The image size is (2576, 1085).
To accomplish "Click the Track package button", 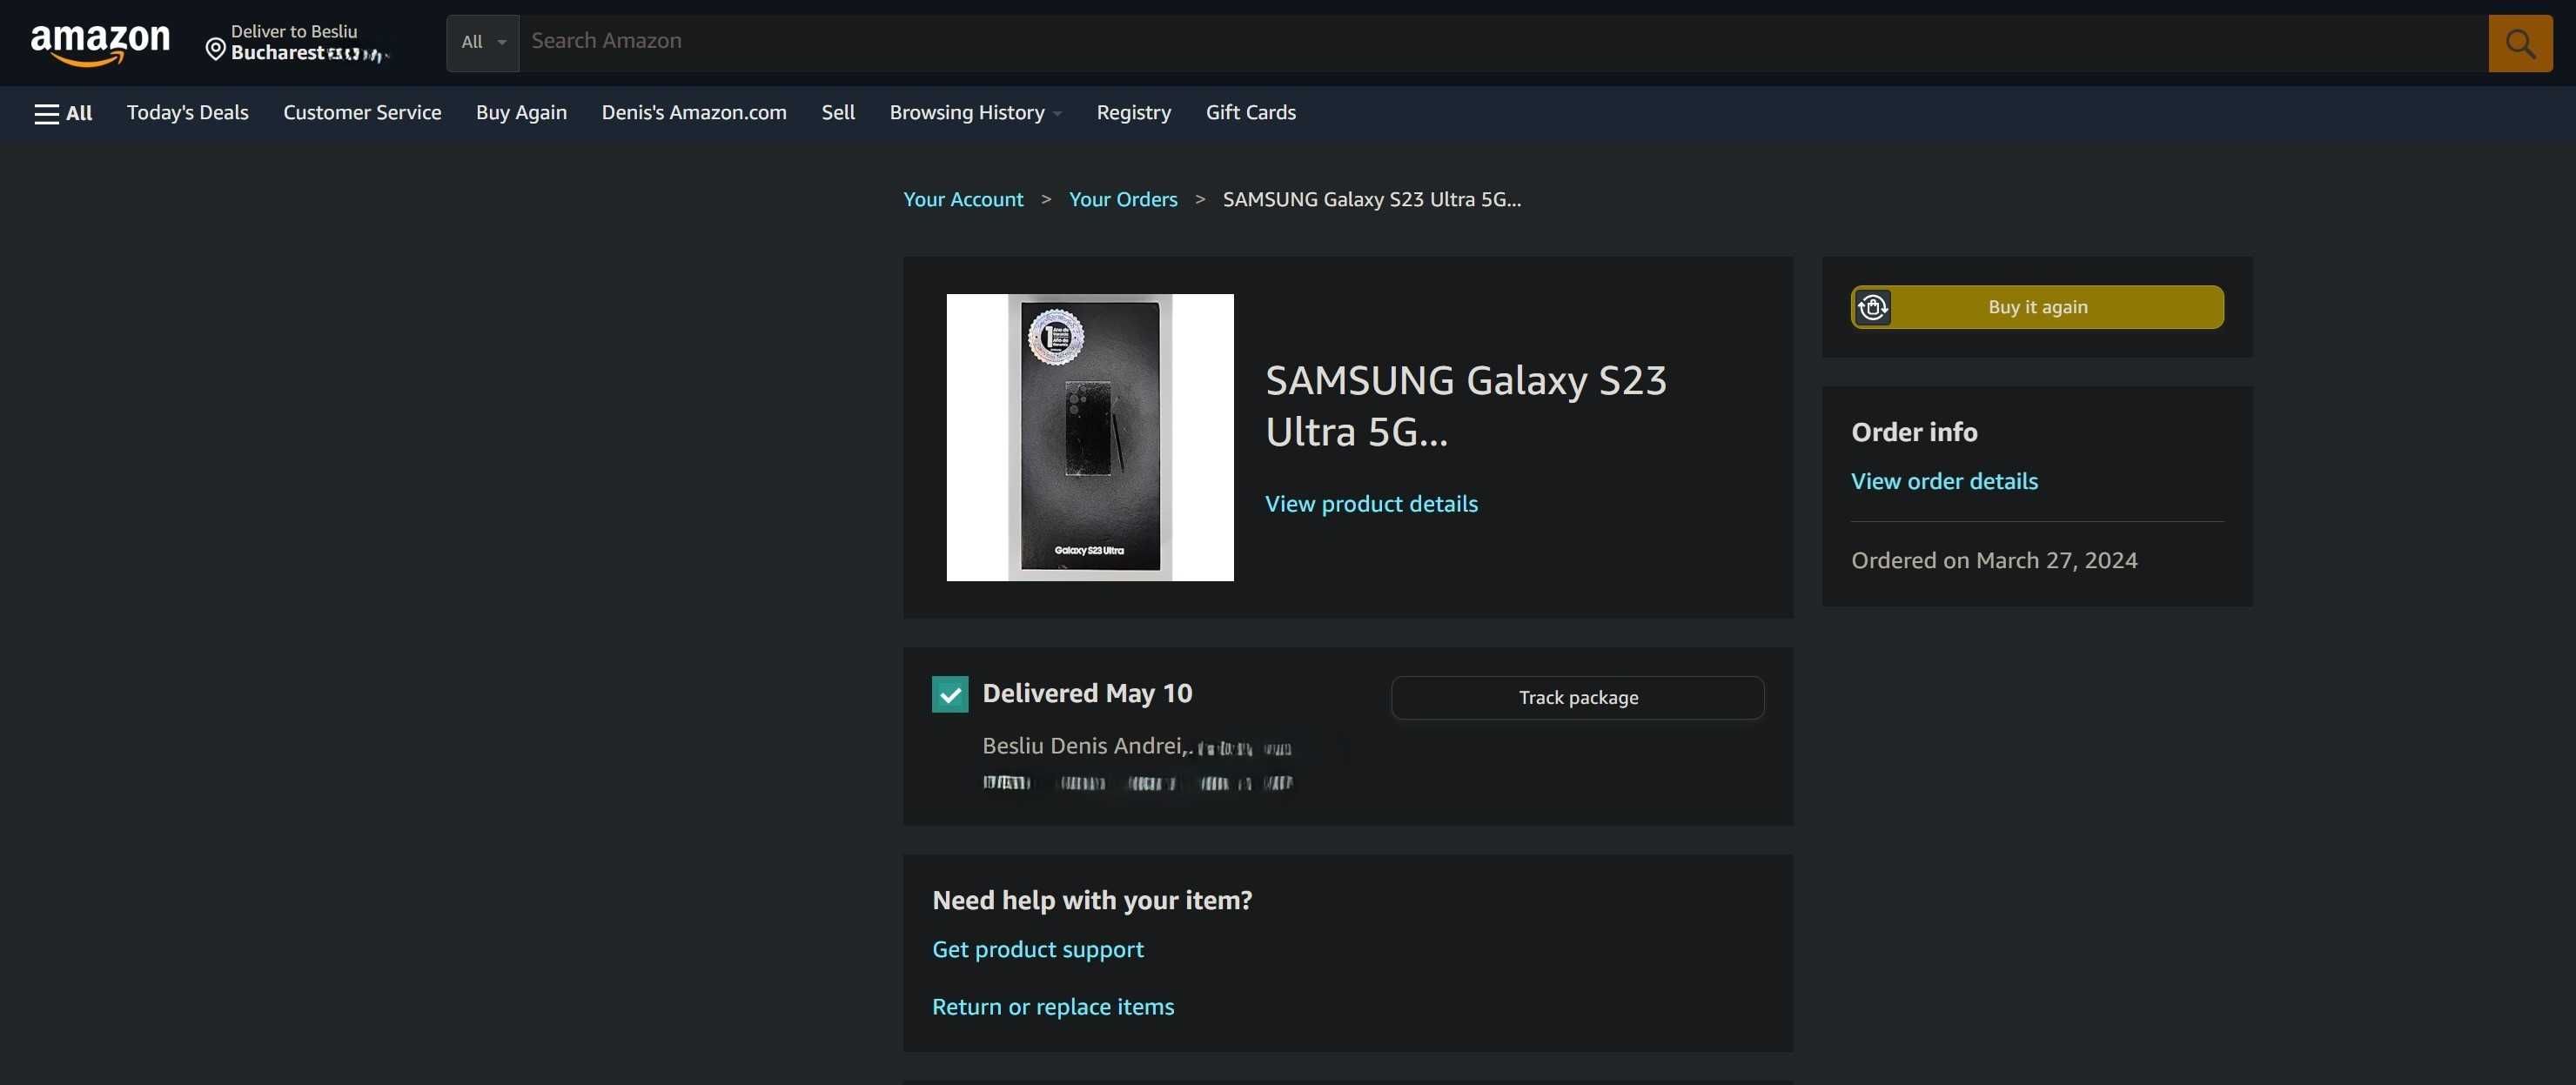I will pos(1577,698).
